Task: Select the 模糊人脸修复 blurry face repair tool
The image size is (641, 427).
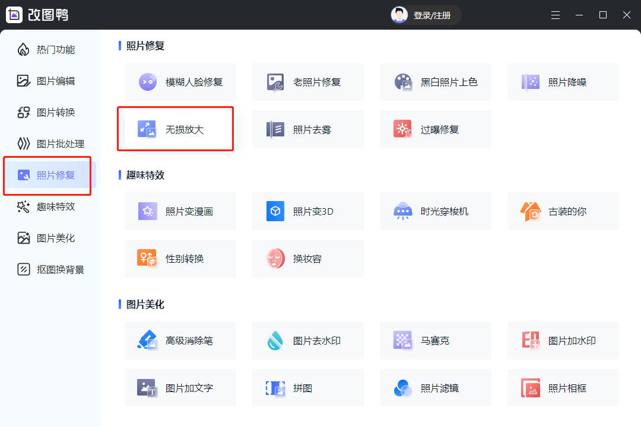Action: 180,82
